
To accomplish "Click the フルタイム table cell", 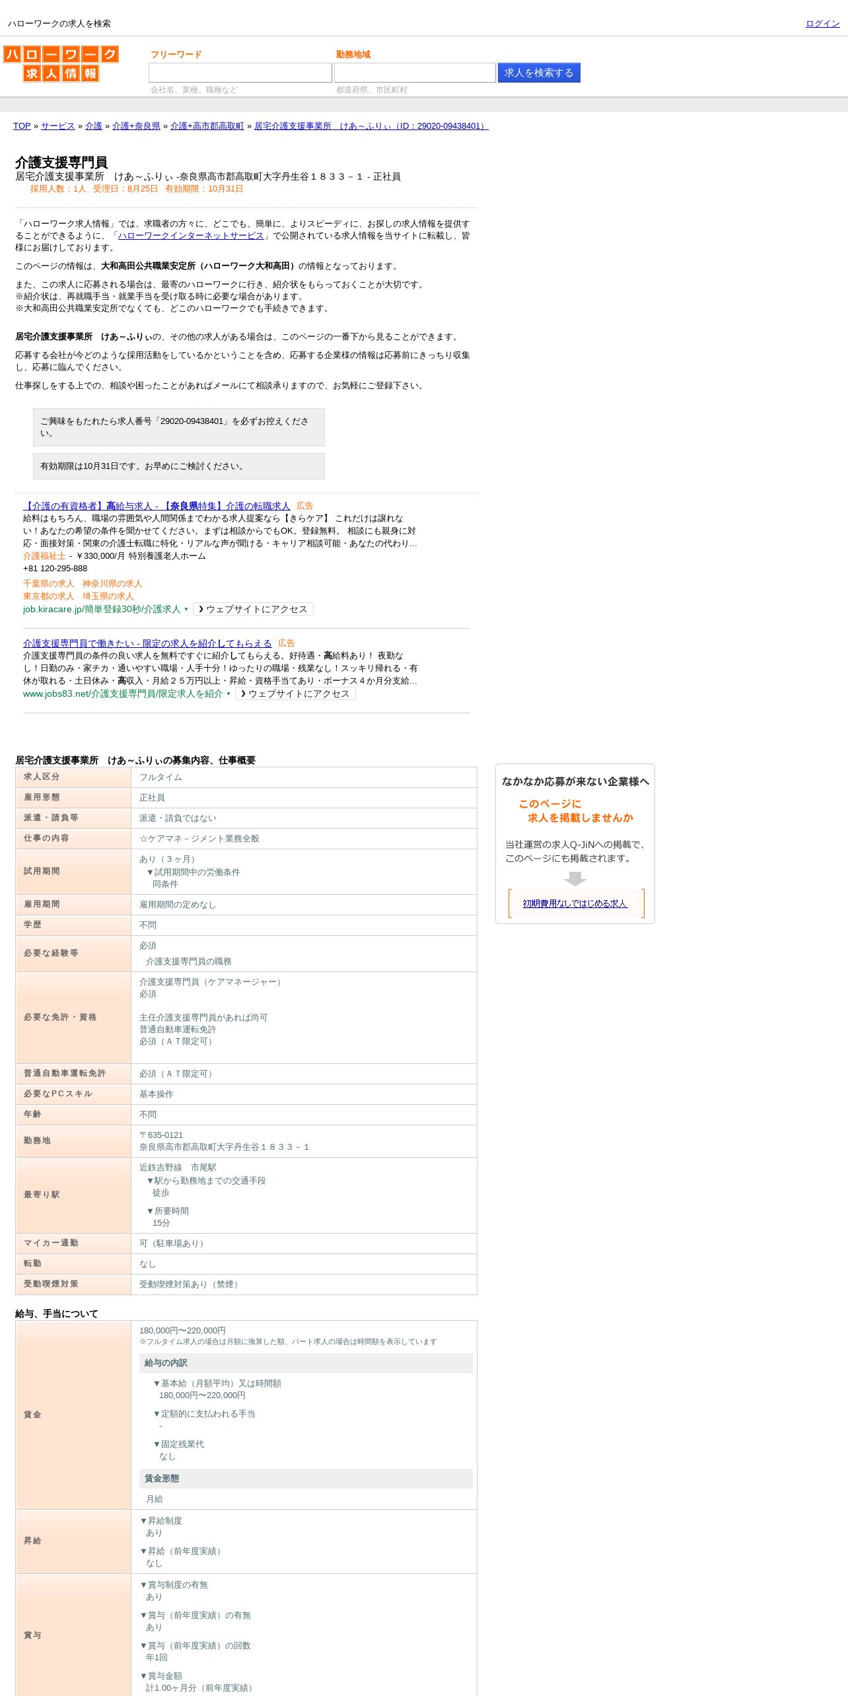I will [304, 777].
